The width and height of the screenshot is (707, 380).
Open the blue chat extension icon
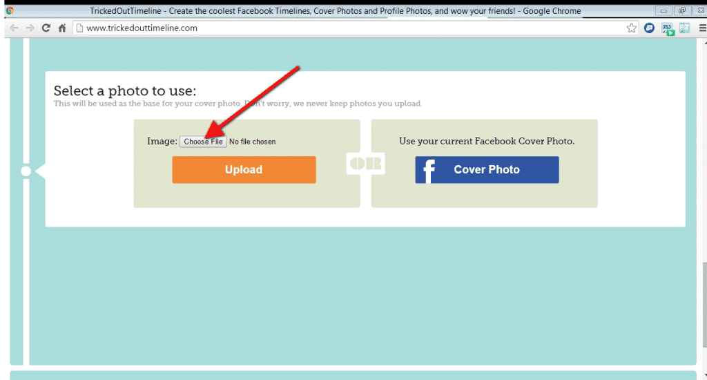tap(649, 28)
